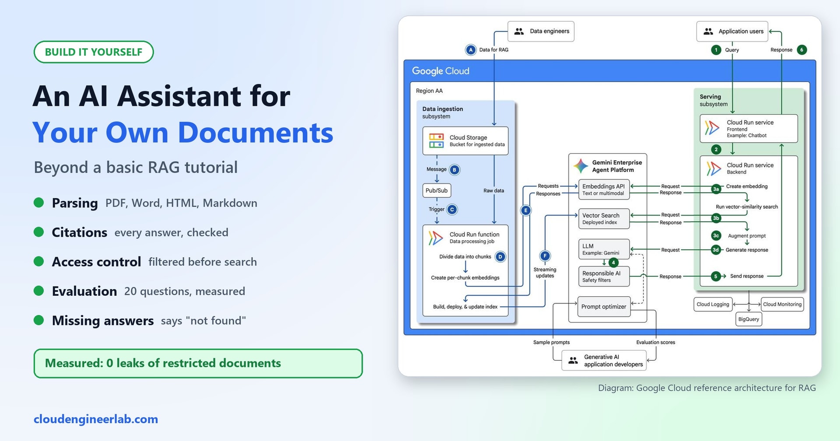
Task: Click the BUILD IT YOURSELF badge
Action: (x=94, y=52)
